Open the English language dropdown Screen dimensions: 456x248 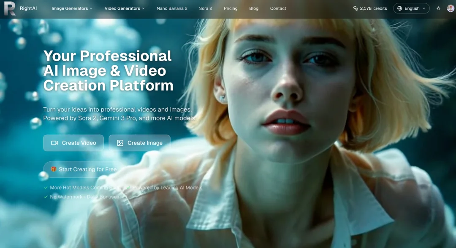click(x=411, y=8)
